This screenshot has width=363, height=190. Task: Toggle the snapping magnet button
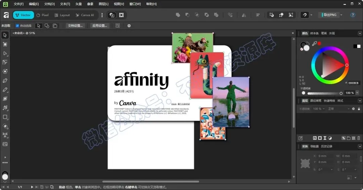point(305,15)
